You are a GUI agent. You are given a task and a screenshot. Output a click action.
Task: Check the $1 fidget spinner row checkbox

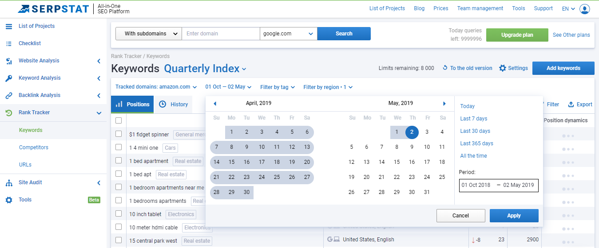tap(119, 134)
